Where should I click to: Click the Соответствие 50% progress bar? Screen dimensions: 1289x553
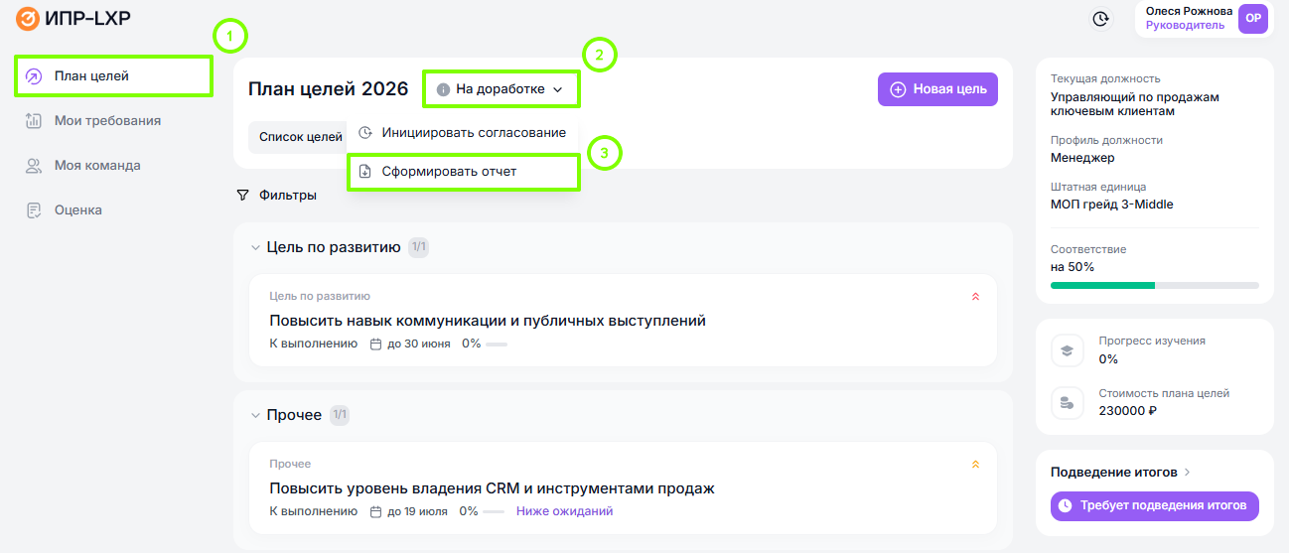1154,285
